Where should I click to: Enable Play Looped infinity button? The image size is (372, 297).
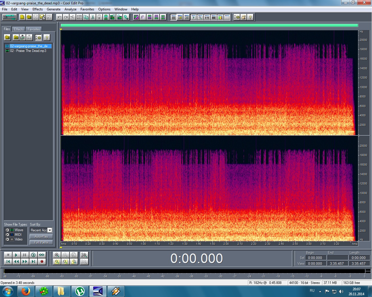point(42,255)
